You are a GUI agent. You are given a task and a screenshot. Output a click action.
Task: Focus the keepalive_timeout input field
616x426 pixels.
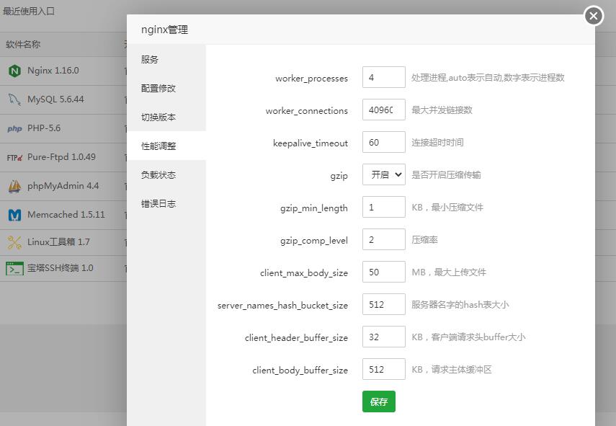coord(384,142)
